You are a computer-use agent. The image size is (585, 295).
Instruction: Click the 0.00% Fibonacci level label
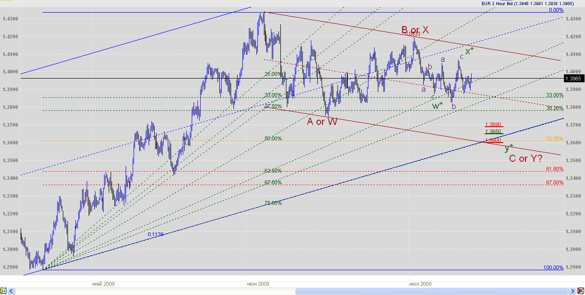(x=556, y=10)
